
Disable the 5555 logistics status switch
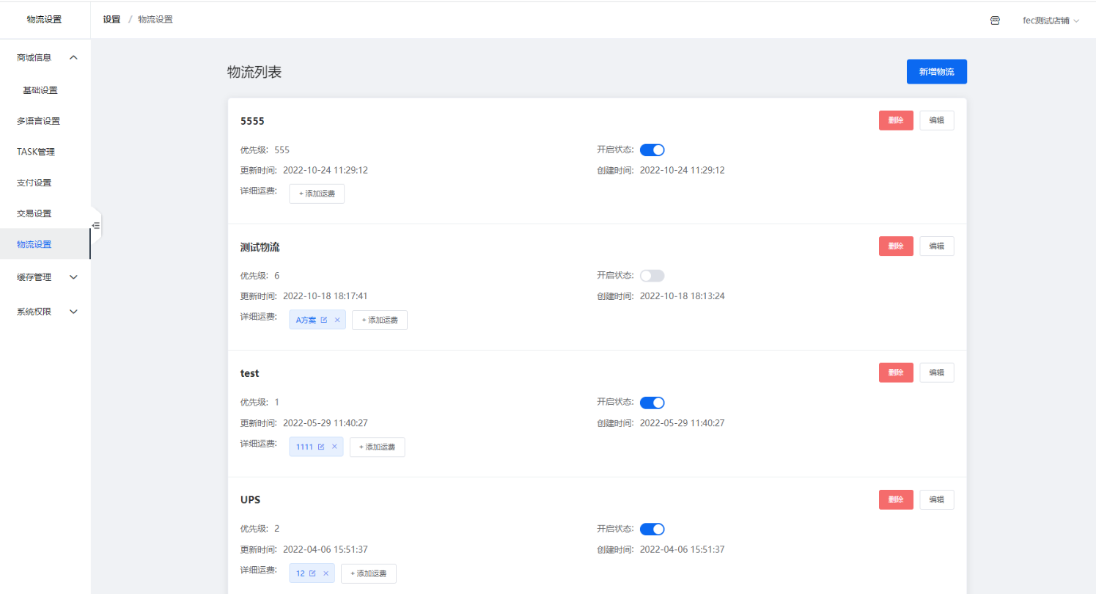(x=652, y=150)
